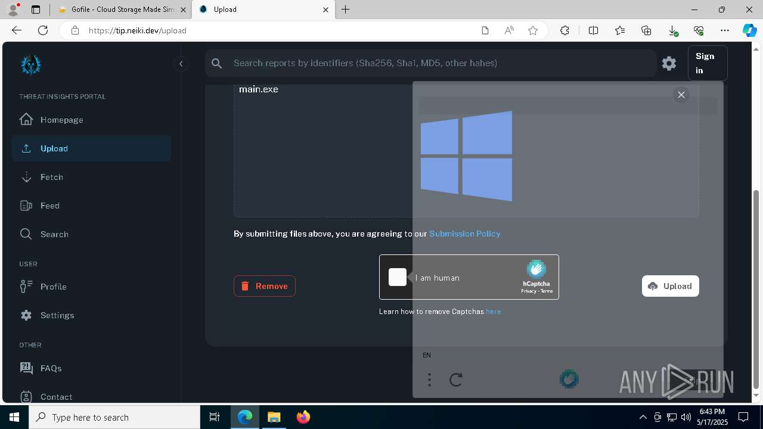Open Task View on taskbar
763x429 pixels.
click(x=215, y=417)
